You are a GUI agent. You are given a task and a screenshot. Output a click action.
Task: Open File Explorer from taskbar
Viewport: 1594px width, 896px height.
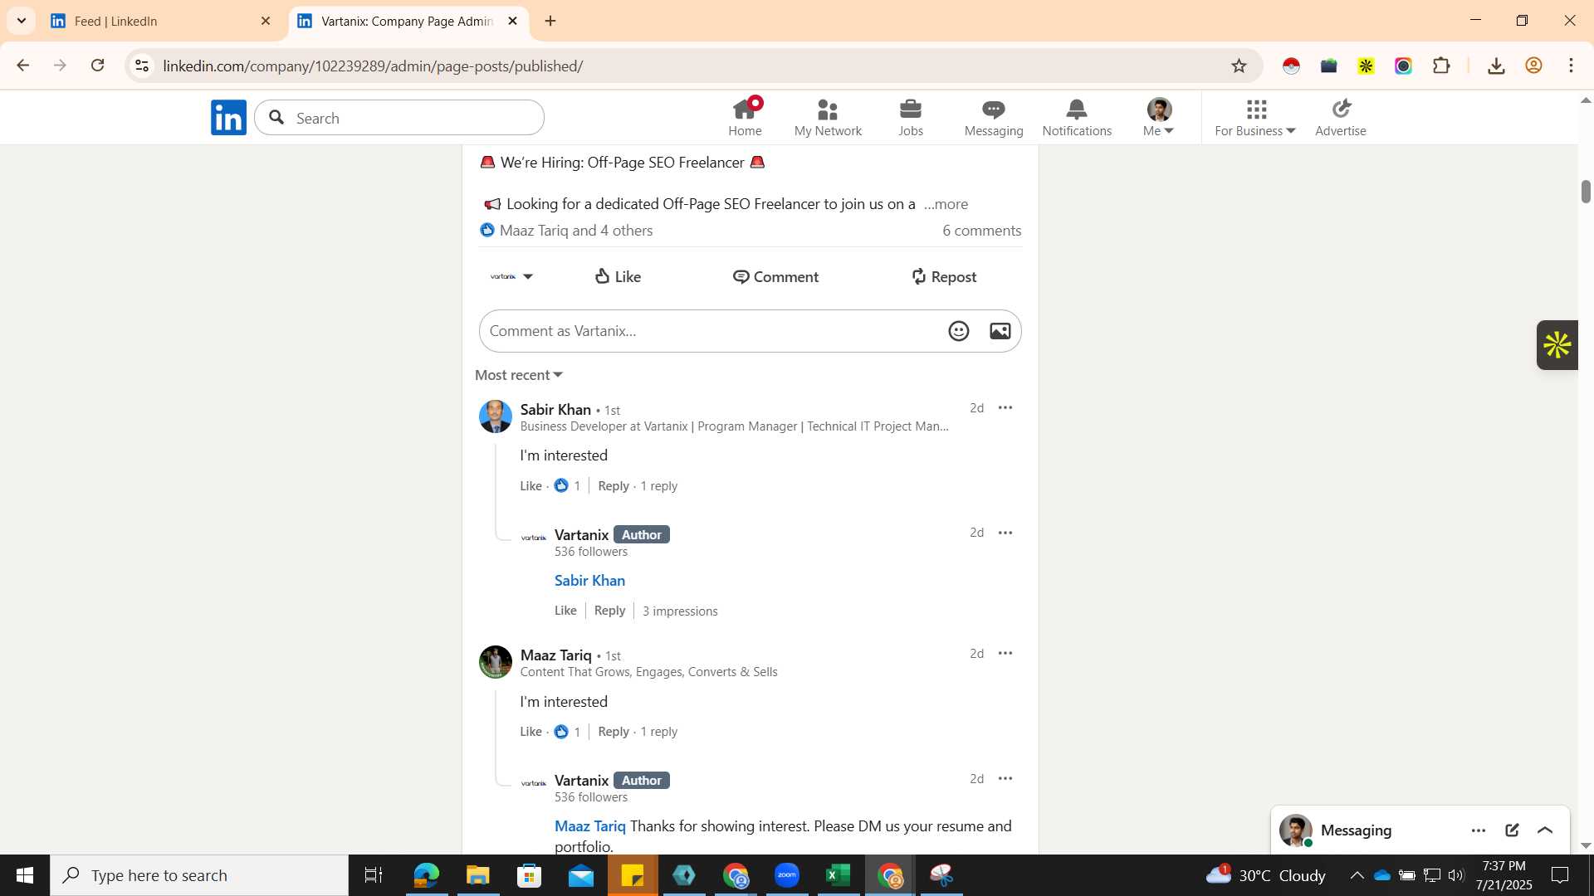pyautogui.click(x=477, y=875)
